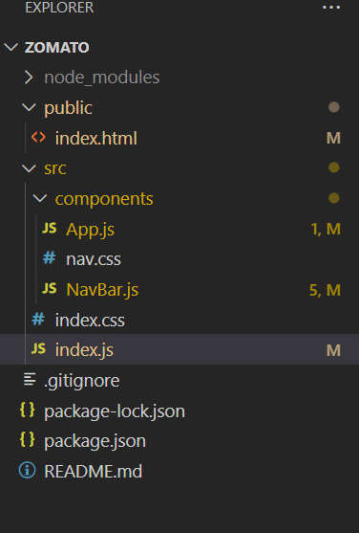Open nav.css file

click(94, 259)
